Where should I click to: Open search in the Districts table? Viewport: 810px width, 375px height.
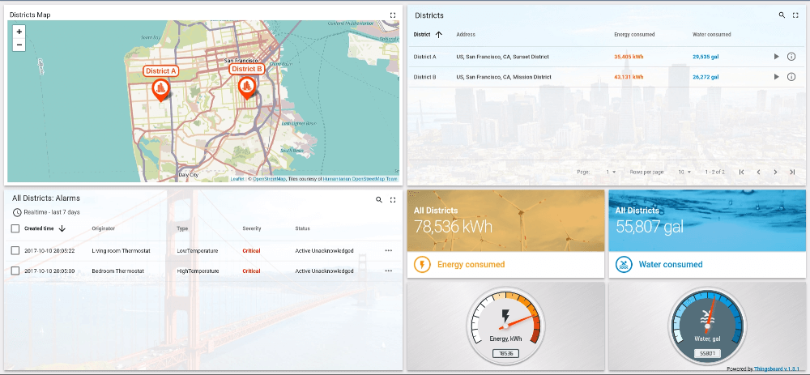coord(782,15)
